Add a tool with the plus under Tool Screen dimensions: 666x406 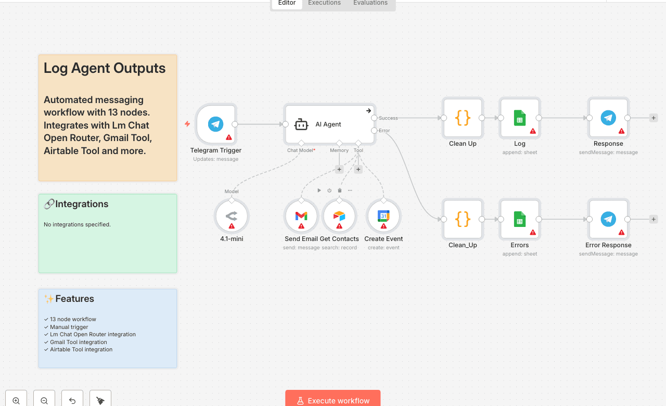tap(358, 169)
